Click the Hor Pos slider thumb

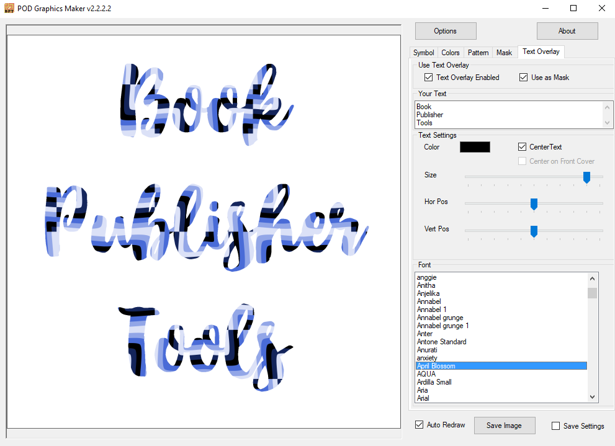pyautogui.click(x=534, y=204)
